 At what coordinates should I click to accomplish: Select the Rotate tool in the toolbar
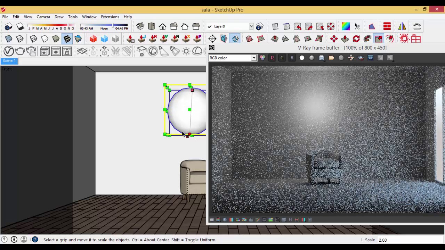(356, 39)
